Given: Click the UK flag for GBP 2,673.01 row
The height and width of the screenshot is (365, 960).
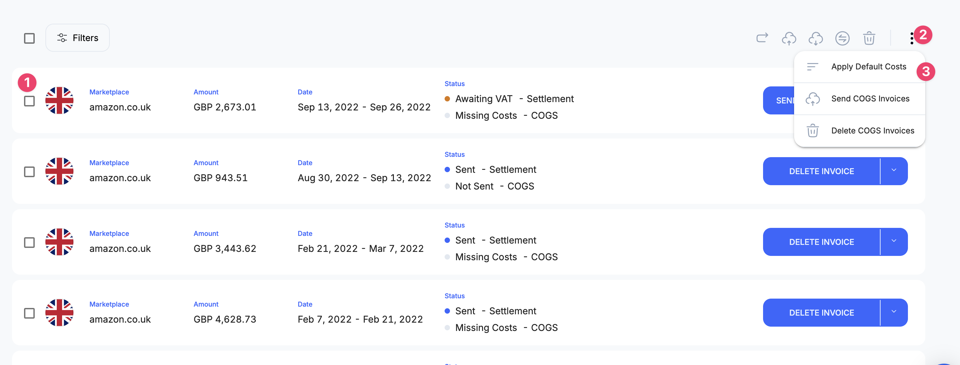Looking at the screenshot, I should 59,100.
